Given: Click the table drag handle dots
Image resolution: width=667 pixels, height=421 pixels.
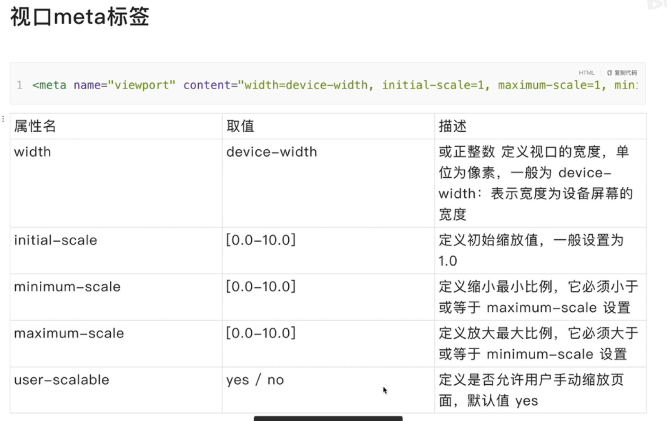Looking at the screenshot, I should point(3,119).
